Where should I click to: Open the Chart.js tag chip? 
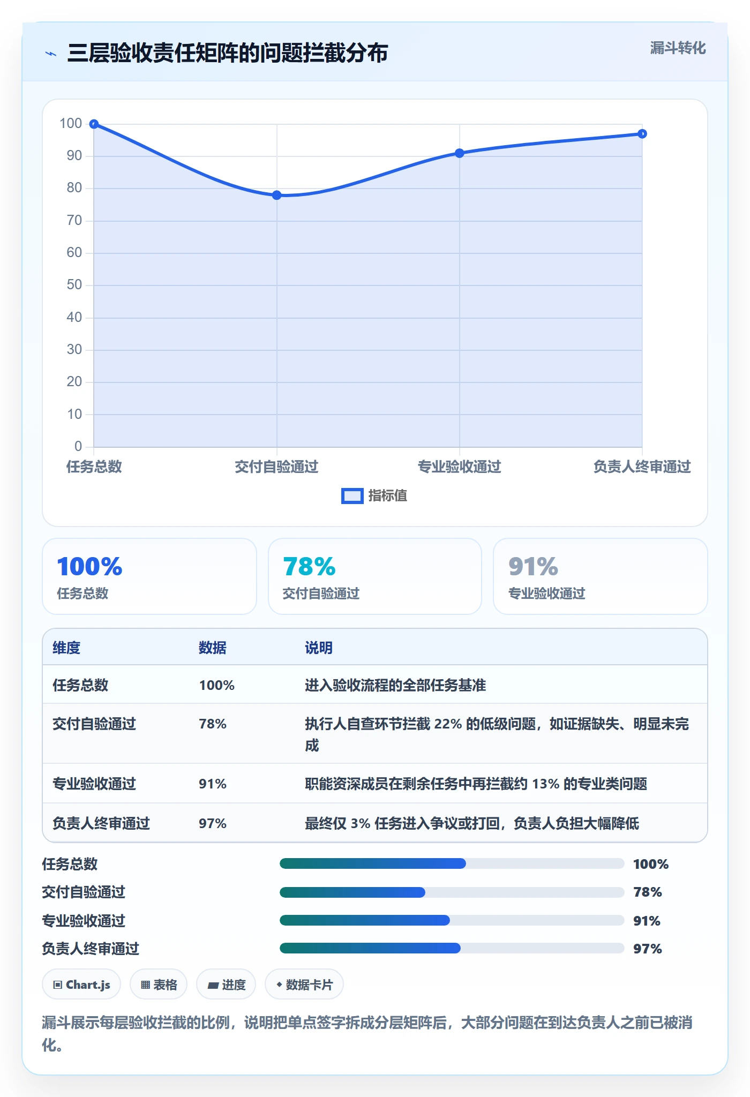(x=81, y=985)
